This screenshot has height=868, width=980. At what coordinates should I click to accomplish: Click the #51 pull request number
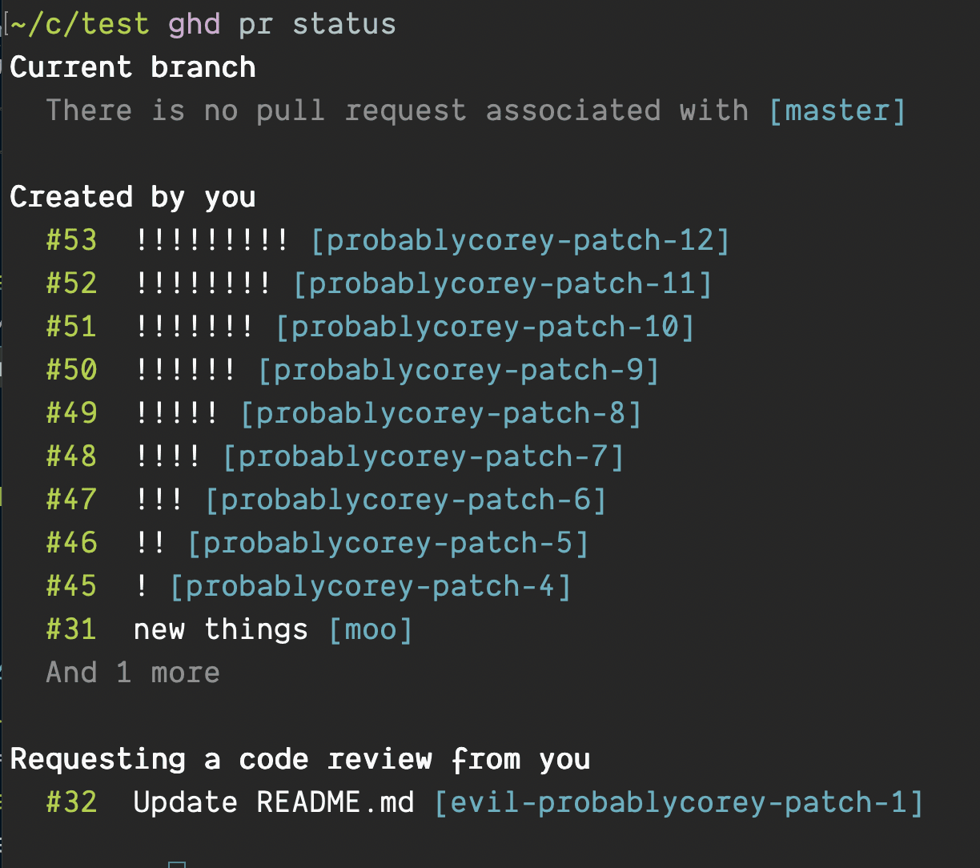coord(71,327)
